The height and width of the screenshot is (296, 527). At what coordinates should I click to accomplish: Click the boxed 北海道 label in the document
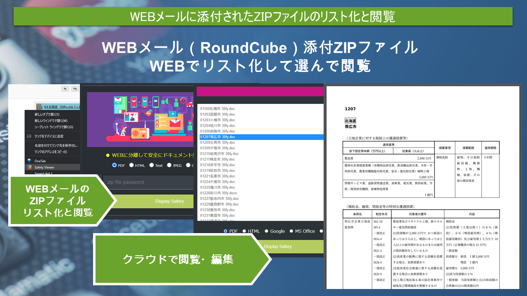click(351, 121)
